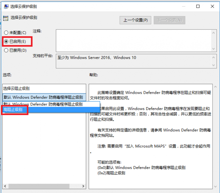
Task: Click the (0x2)高阻止级别 help text line
Action: coord(111,173)
